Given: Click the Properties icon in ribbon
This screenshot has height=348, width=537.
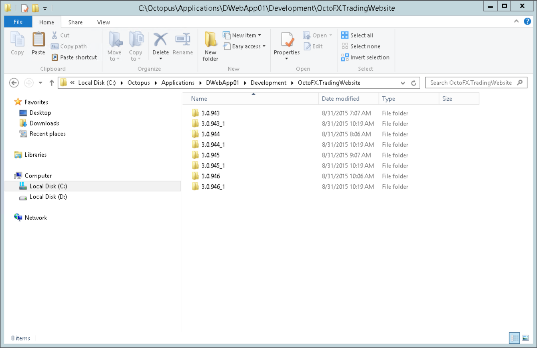Looking at the screenshot, I should [x=287, y=41].
